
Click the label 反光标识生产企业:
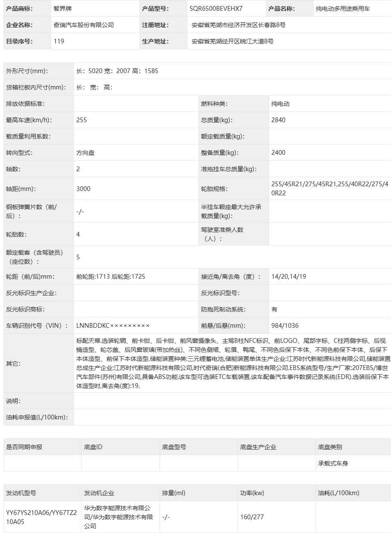point(31,293)
